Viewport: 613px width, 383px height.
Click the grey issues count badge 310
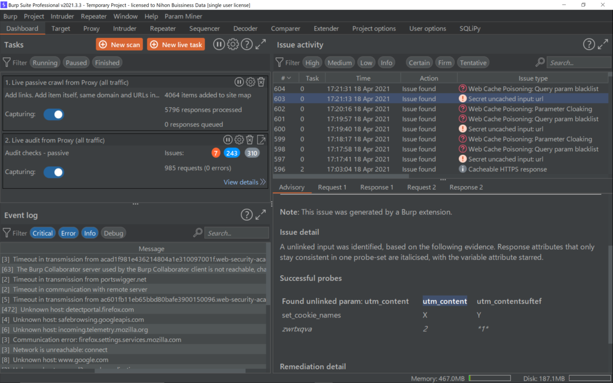(252, 153)
